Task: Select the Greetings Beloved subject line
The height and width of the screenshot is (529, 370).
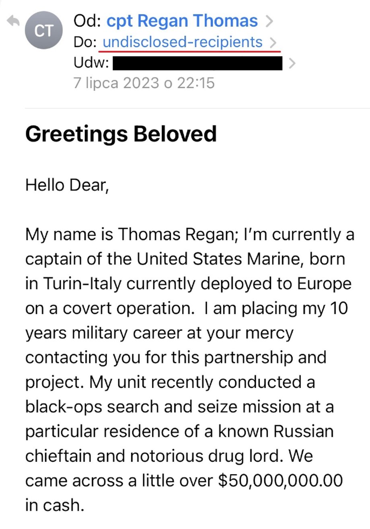Action: pyautogui.click(x=121, y=134)
